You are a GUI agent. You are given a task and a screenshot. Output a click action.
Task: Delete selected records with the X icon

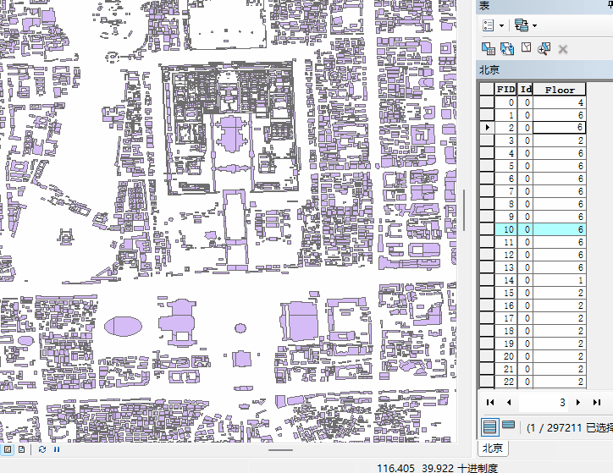[x=563, y=49]
